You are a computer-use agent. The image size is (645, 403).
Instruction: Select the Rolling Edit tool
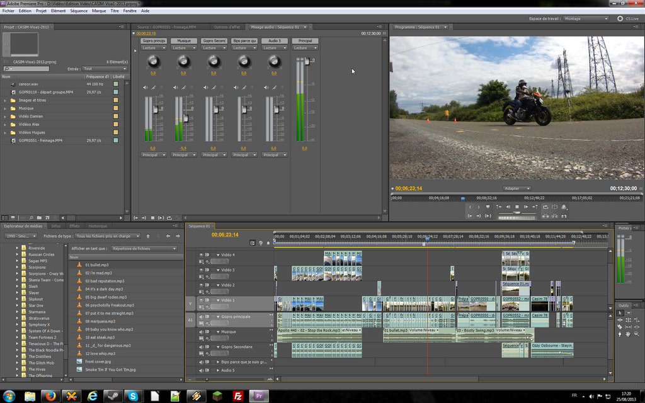[629, 320]
